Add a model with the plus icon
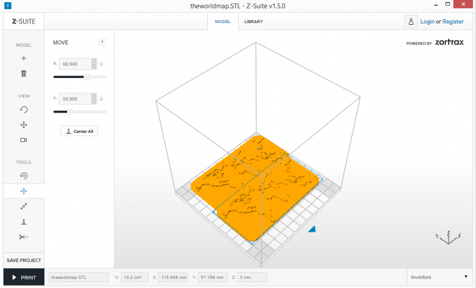The width and height of the screenshot is (476, 288). coord(24,58)
